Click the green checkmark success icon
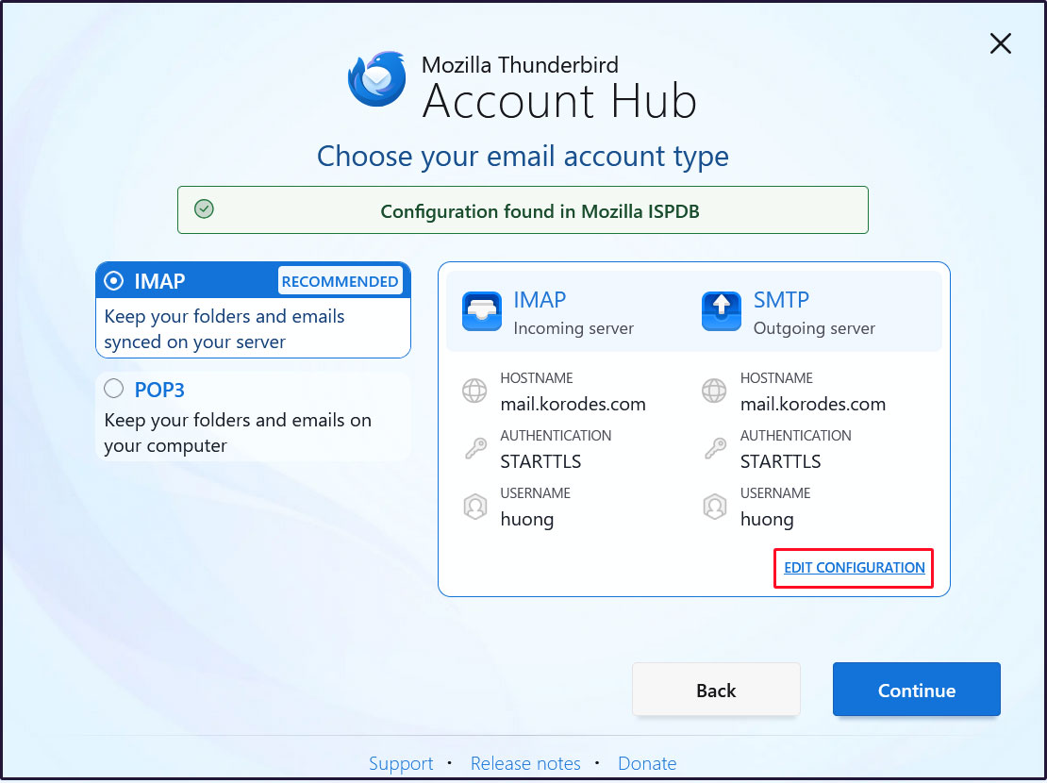 (x=204, y=209)
